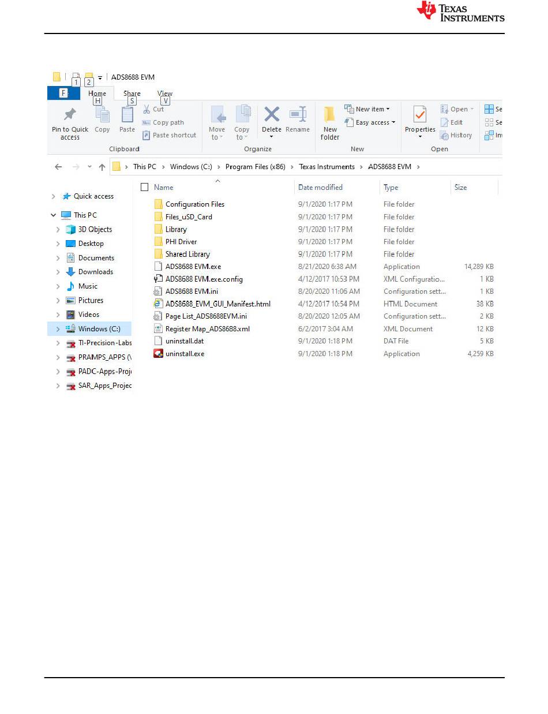Select TI-Precision-Labs network drive
548x714 pixels.
click(104, 343)
